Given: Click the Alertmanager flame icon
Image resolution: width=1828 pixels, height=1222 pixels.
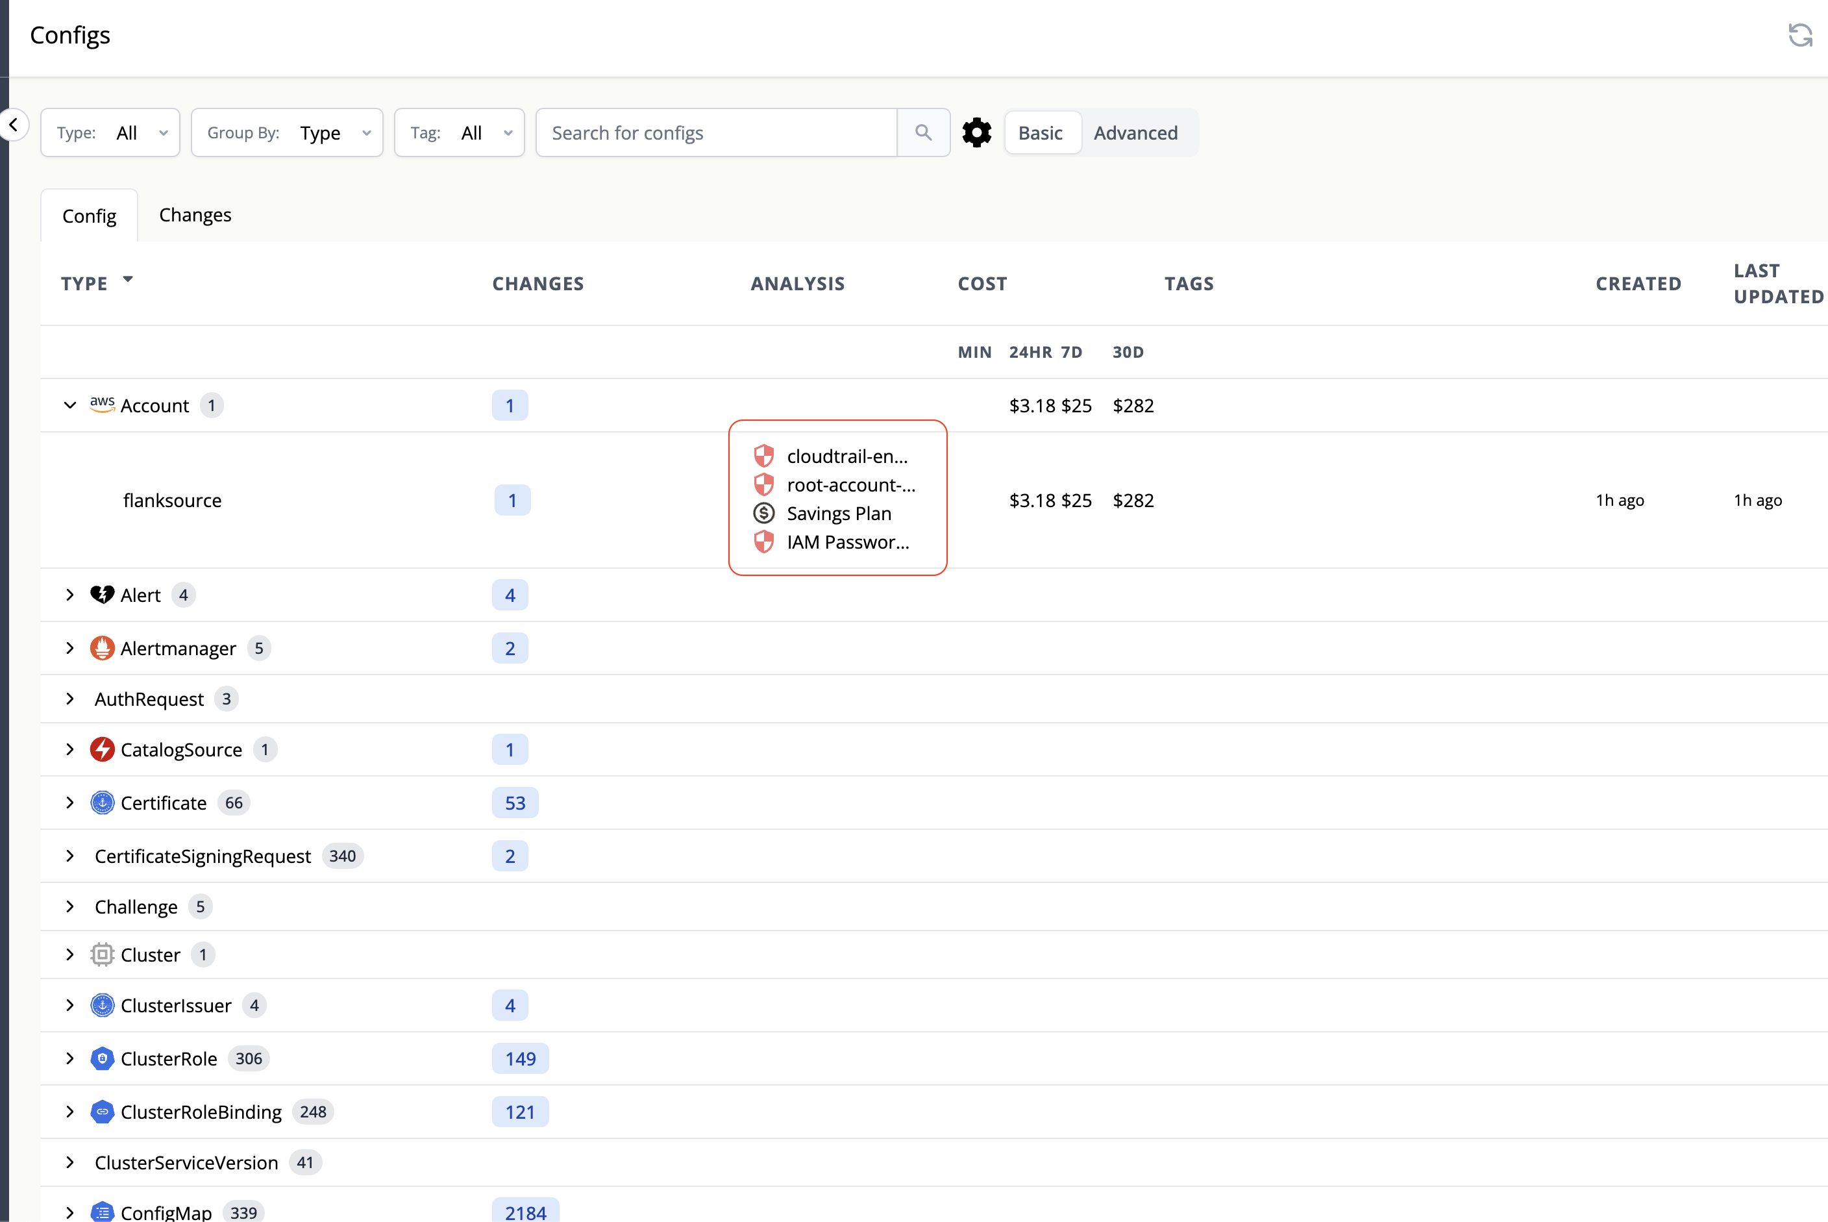Looking at the screenshot, I should (102, 647).
